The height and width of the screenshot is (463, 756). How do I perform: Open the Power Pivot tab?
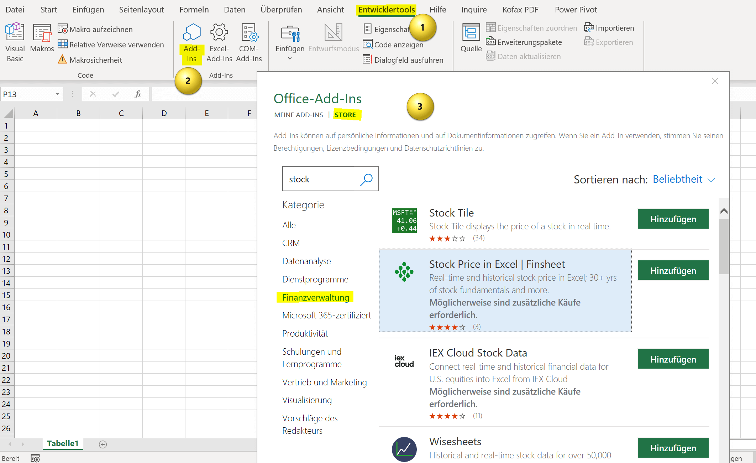coord(576,10)
